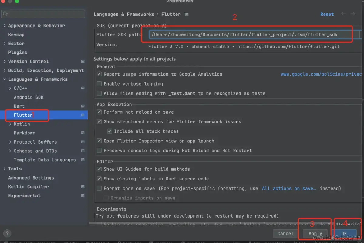Open Experimental settings

pos(24,196)
